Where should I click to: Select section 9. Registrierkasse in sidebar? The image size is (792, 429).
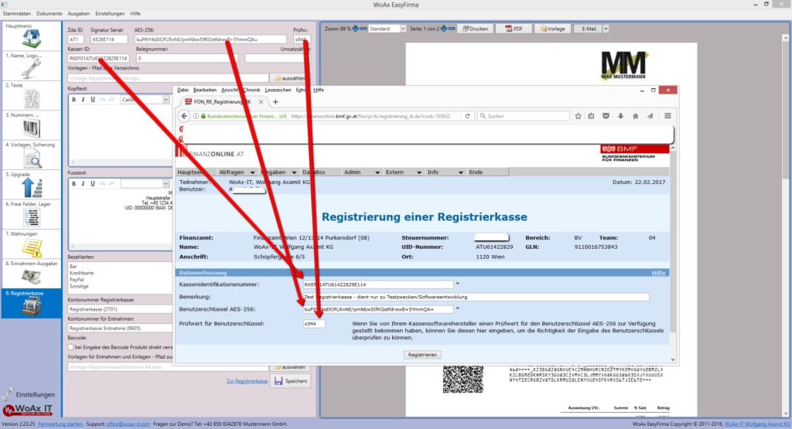[x=31, y=303]
